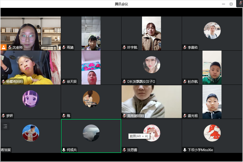
Task: Open the participant list menu icon
Action: [x=5, y=126]
